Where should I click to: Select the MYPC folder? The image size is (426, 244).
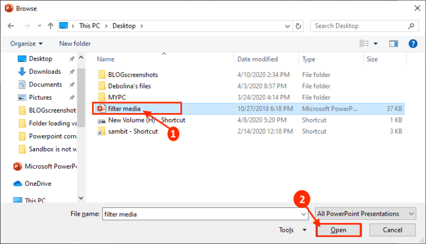click(117, 97)
